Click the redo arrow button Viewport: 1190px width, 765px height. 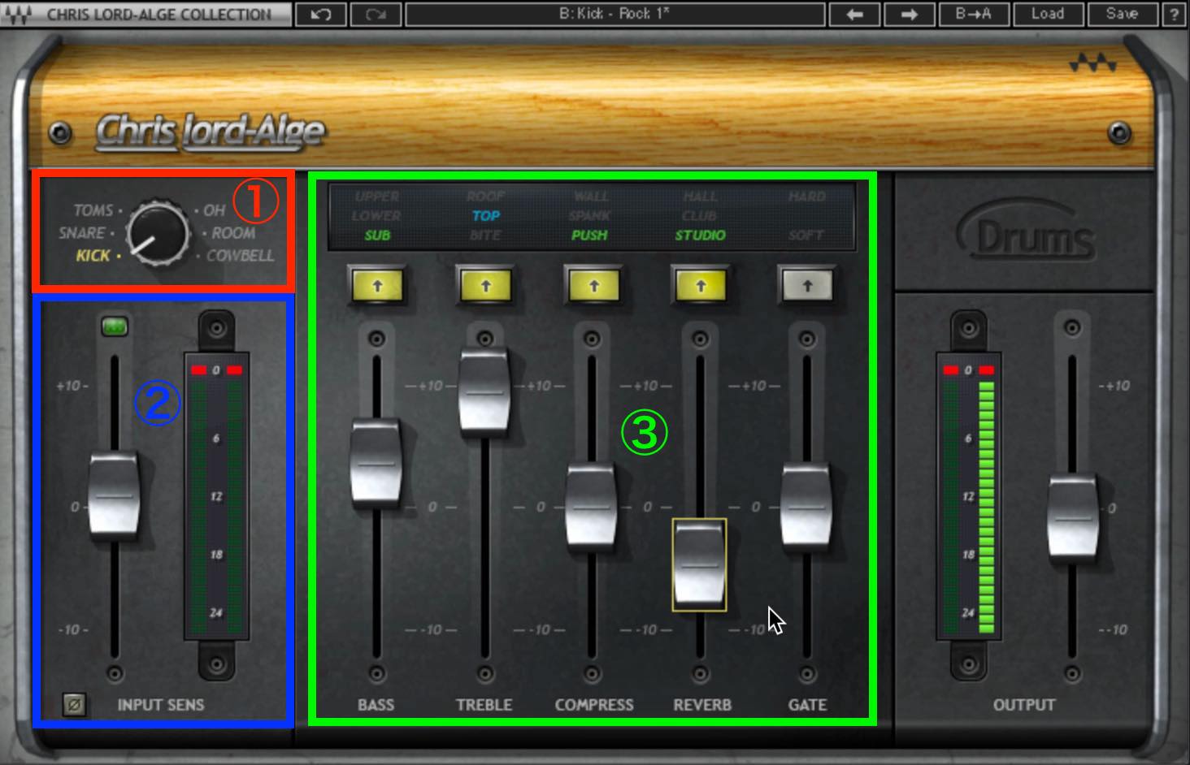pyautogui.click(x=376, y=15)
